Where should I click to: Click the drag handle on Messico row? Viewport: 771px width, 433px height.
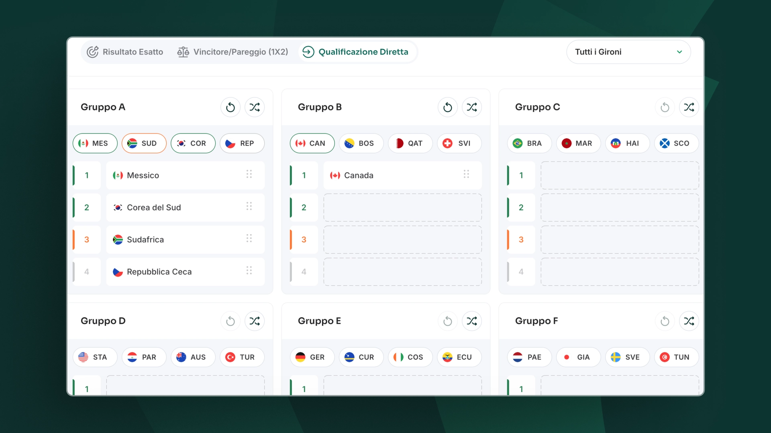point(249,174)
